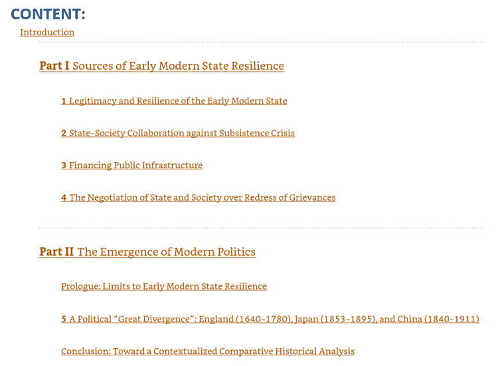The height and width of the screenshot is (366, 496).
Task: Click the bold chapter number 5
Action: pos(64,319)
